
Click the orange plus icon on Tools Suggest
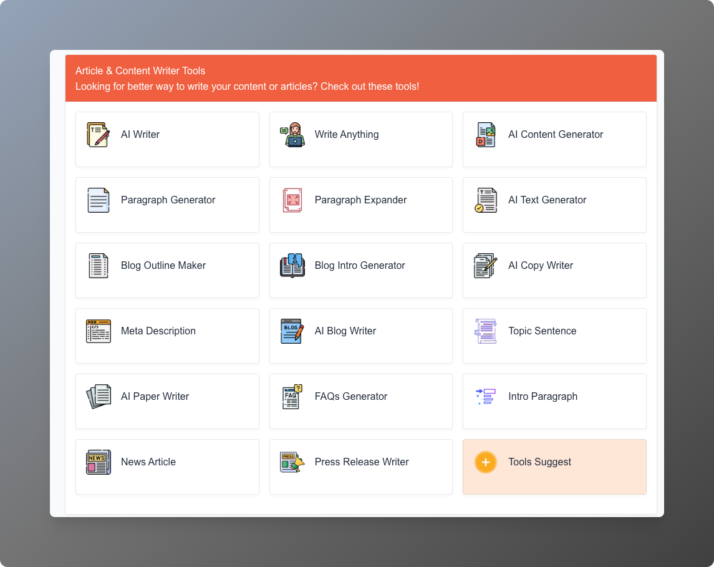(x=485, y=462)
